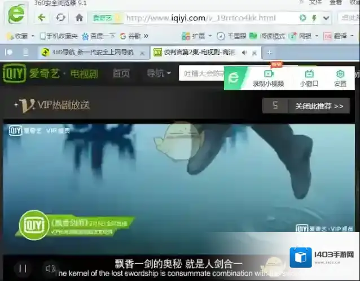360x281 pixels.
Task: Expand the 翻译 dropdown arrow
Action: (x=352, y=36)
